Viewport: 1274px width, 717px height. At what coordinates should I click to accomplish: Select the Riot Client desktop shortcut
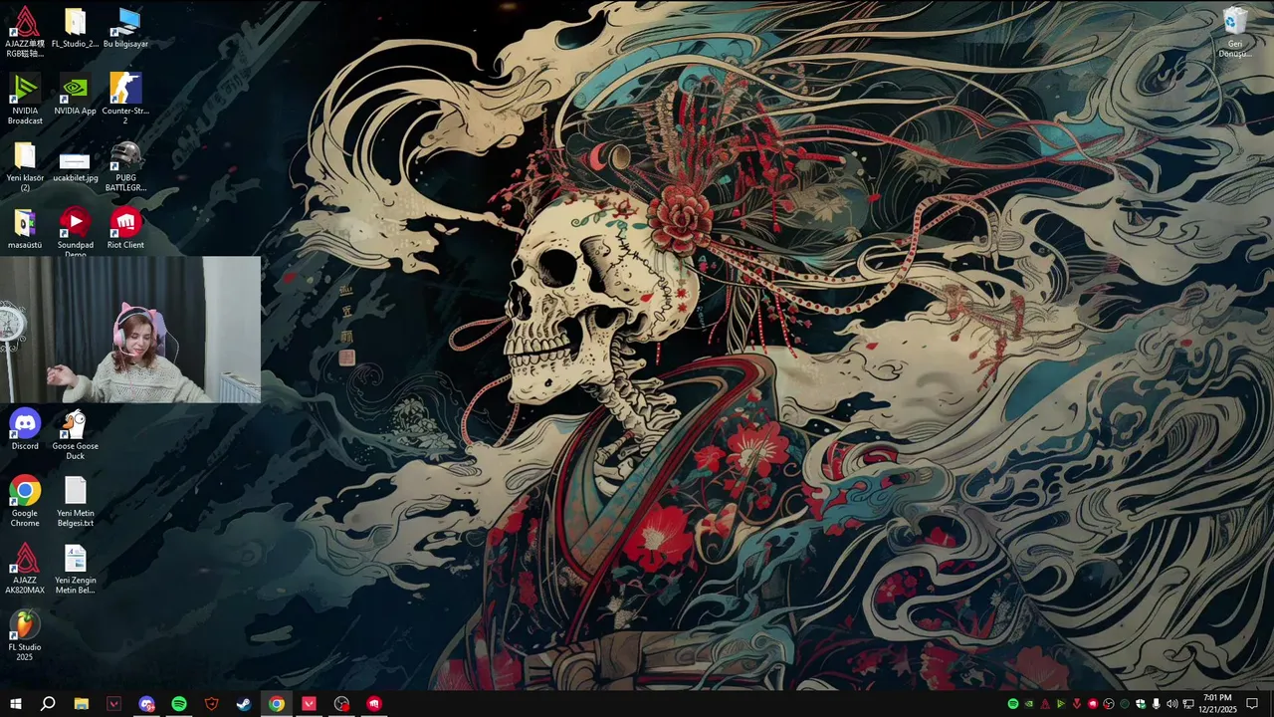click(x=125, y=229)
